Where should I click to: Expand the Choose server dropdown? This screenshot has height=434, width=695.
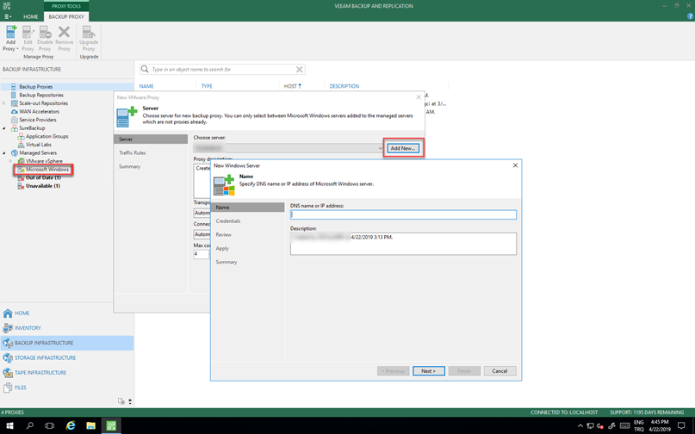pos(380,148)
